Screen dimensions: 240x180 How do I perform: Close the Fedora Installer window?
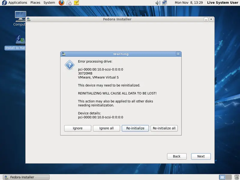[211, 19]
